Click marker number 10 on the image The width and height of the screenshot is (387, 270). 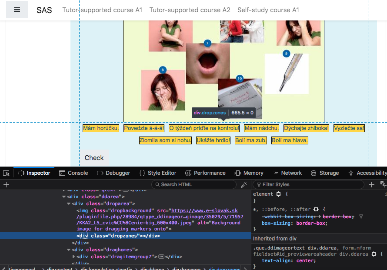240,79
